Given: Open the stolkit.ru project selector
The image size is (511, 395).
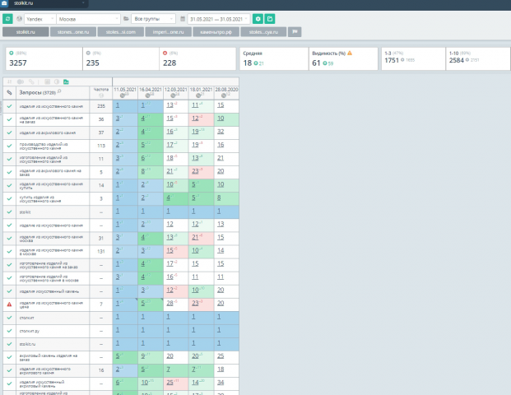Looking at the screenshot, I should pos(49,3).
